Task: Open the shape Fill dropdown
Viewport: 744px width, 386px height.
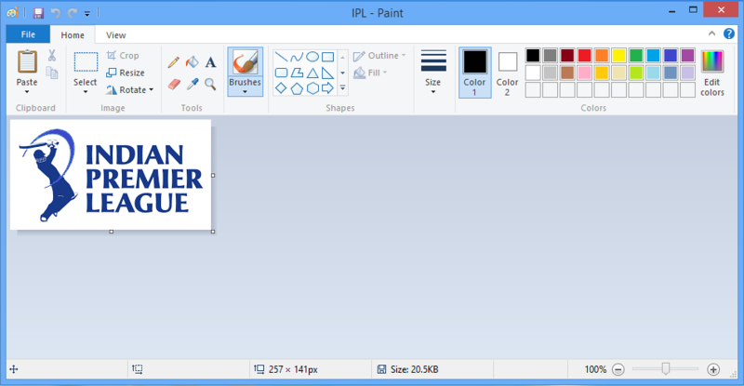Action: (370, 73)
